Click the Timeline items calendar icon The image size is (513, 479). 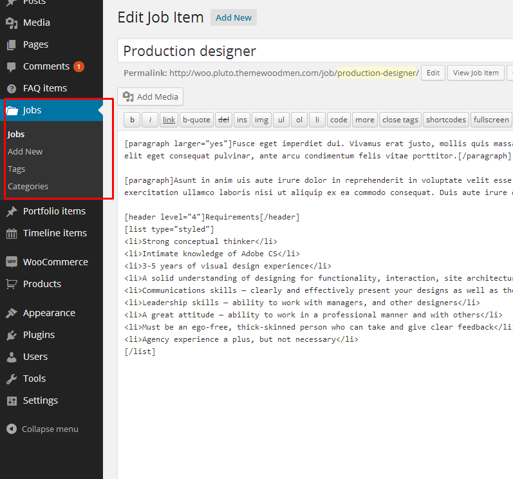[12, 234]
